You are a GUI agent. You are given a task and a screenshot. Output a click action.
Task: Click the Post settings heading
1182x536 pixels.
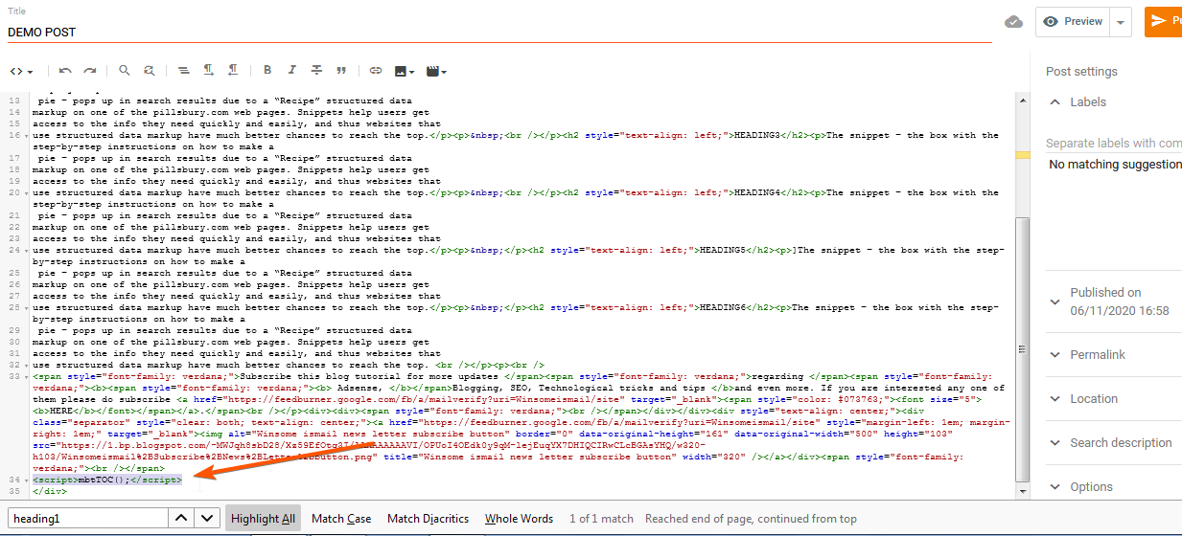tap(1081, 72)
